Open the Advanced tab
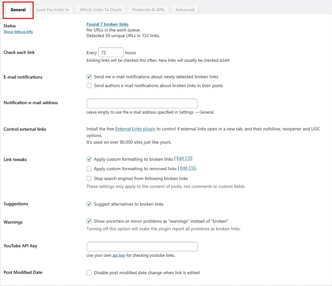The width and height of the screenshot is (332, 286). coord(185,10)
